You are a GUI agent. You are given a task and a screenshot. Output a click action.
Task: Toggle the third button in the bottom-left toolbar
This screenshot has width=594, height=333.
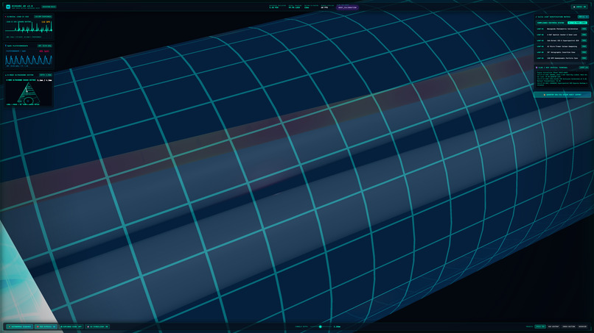point(71,326)
